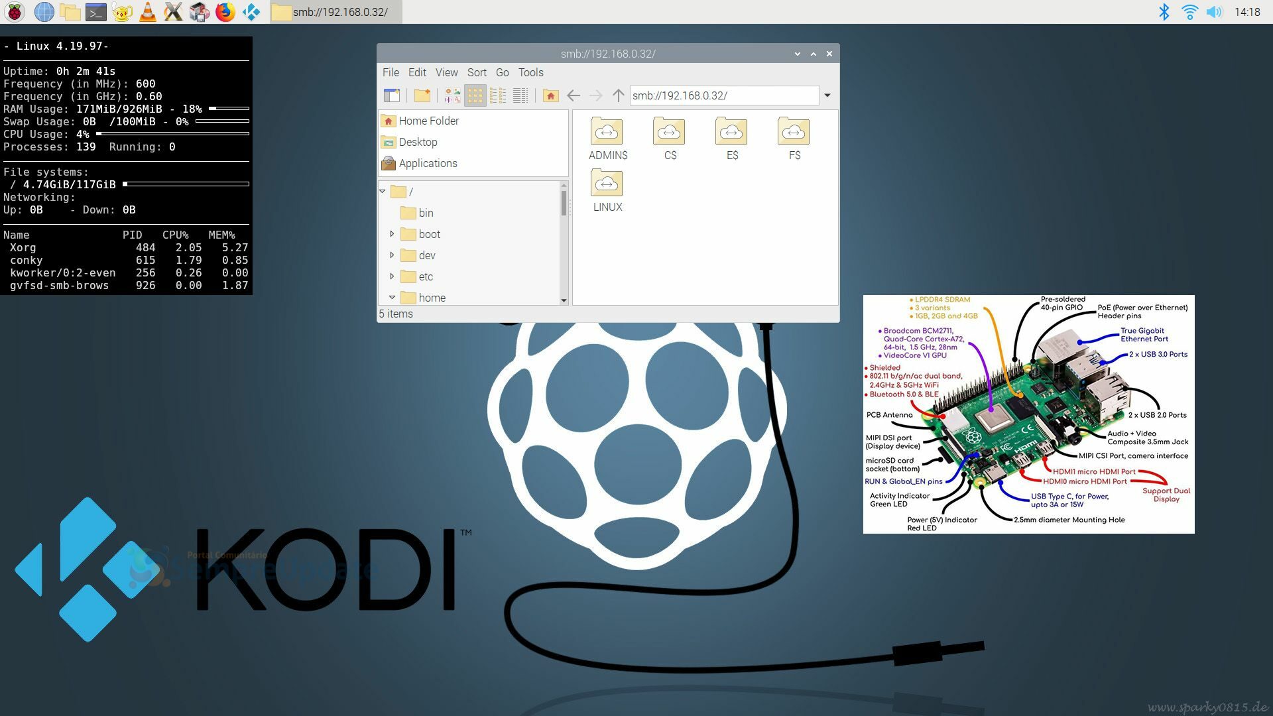The width and height of the screenshot is (1273, 716).
Task: Toggle thumbnail preview toolbar icon
Action: pos(452,95)
